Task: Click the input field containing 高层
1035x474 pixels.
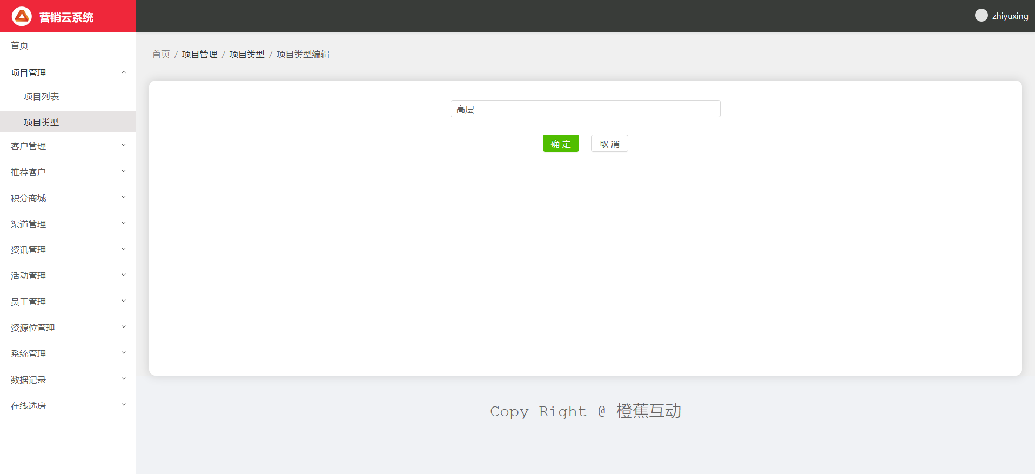Action: (x=585, y=109)
